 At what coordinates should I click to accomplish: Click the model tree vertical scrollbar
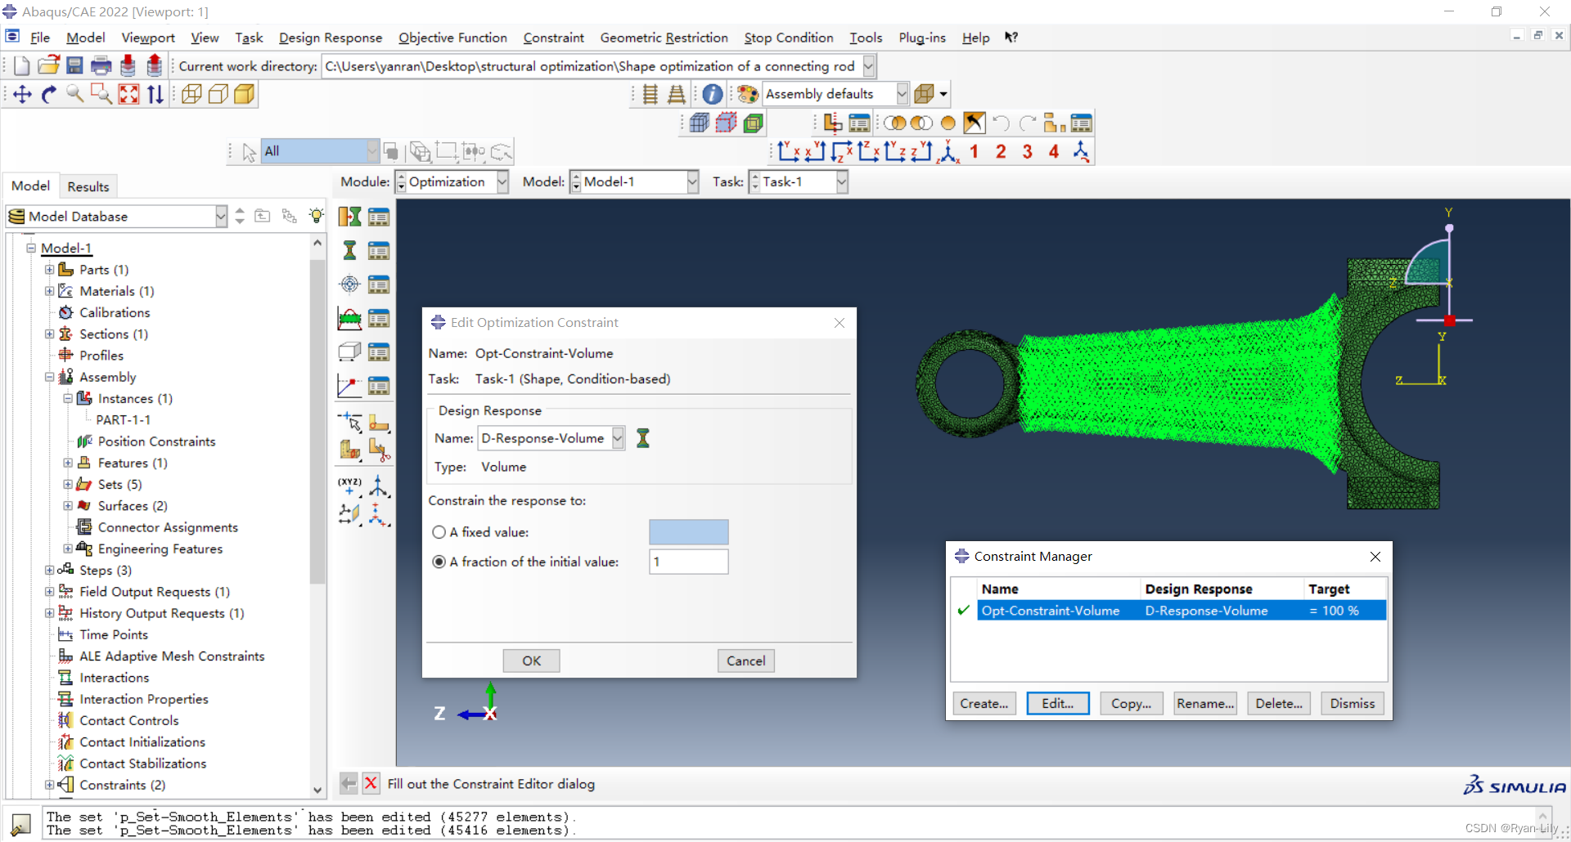(317, 421)
